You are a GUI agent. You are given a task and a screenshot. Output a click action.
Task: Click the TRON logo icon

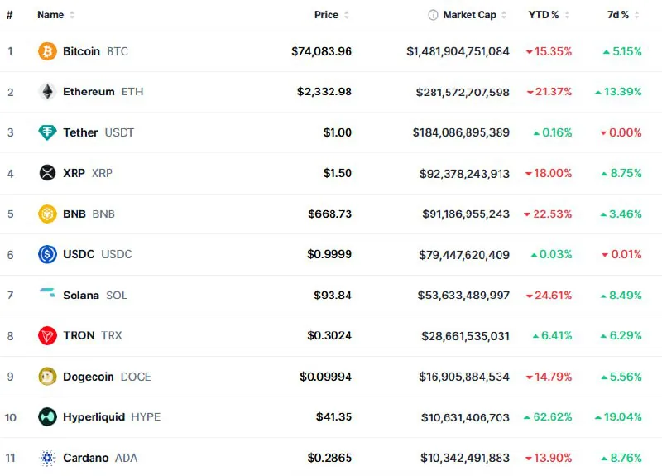pos(48,335)
